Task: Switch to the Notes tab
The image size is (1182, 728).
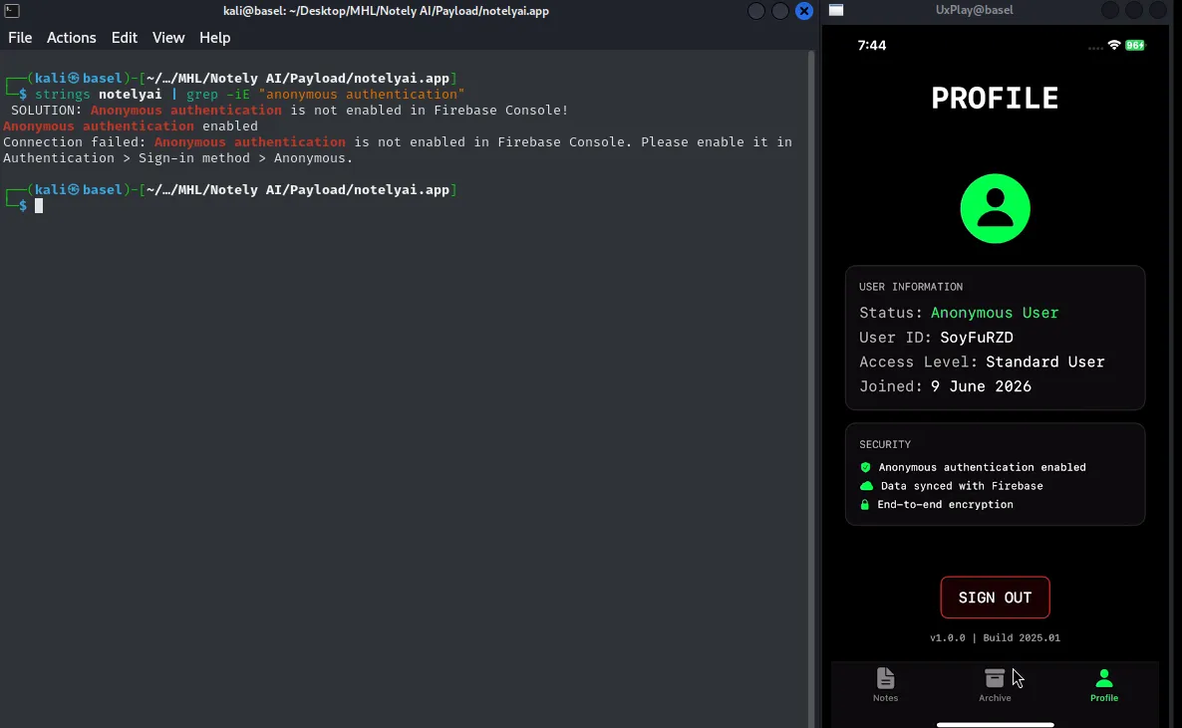Action: coord(886,684)
